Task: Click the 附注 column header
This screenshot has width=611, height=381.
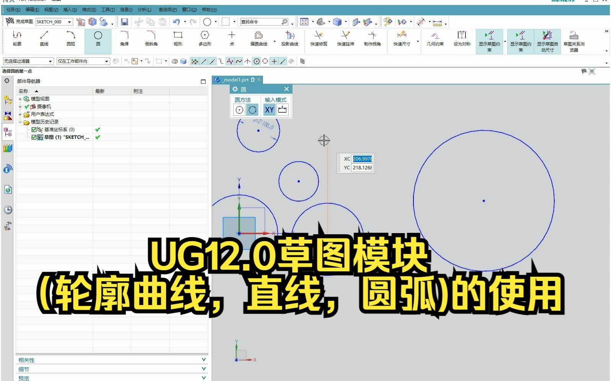Action: point(150,91)
